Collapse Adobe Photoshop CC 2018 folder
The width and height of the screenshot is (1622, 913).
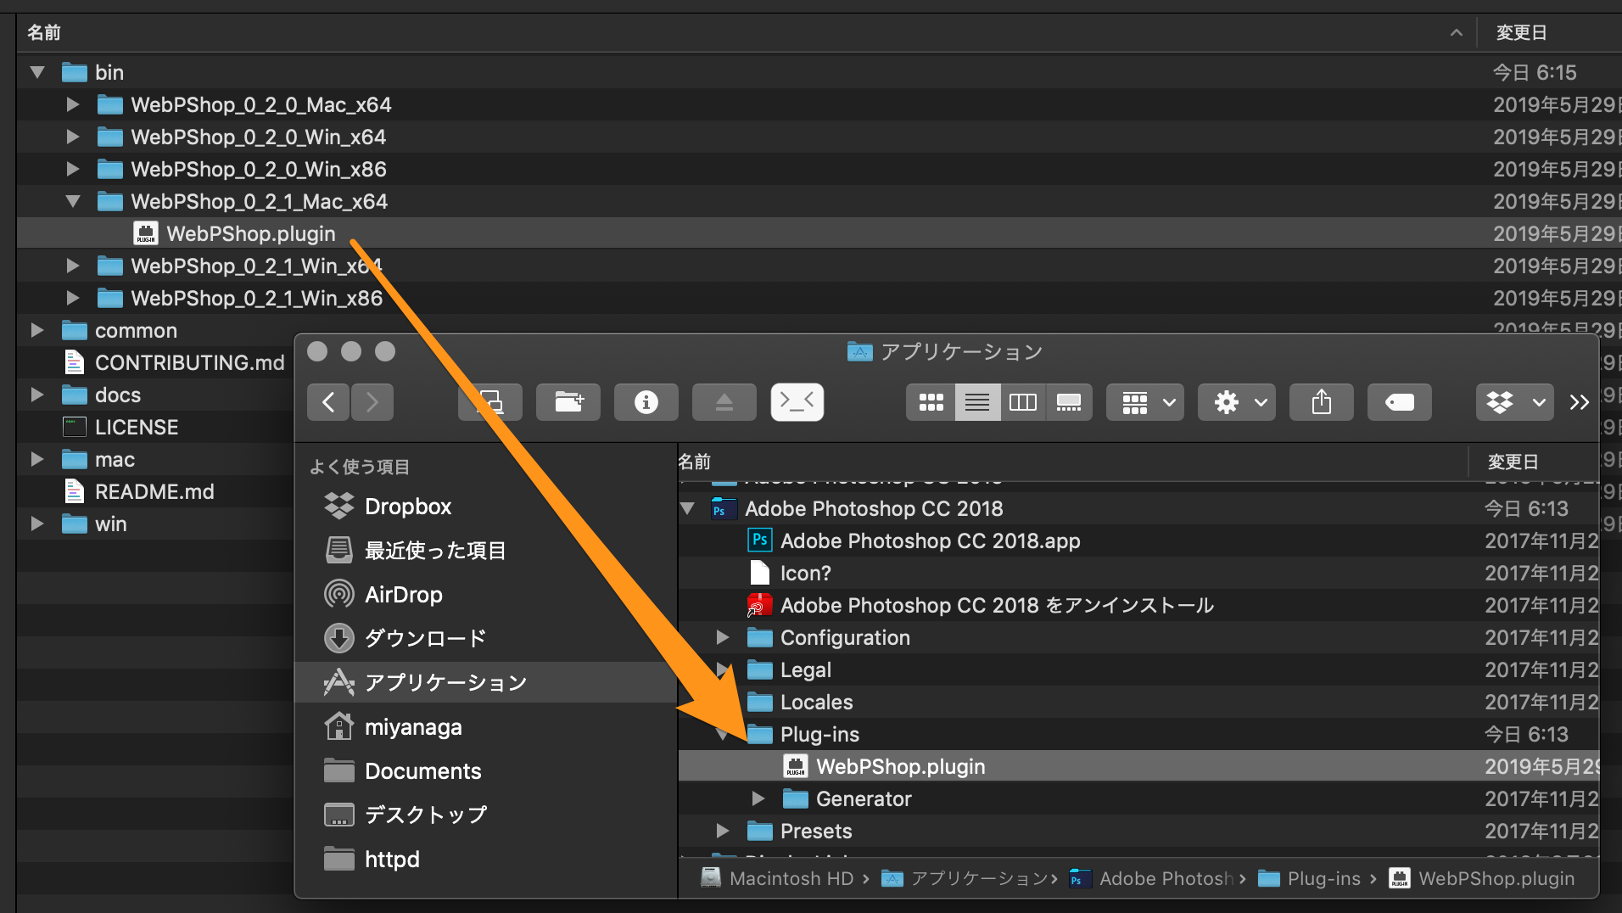pos(688,508)
